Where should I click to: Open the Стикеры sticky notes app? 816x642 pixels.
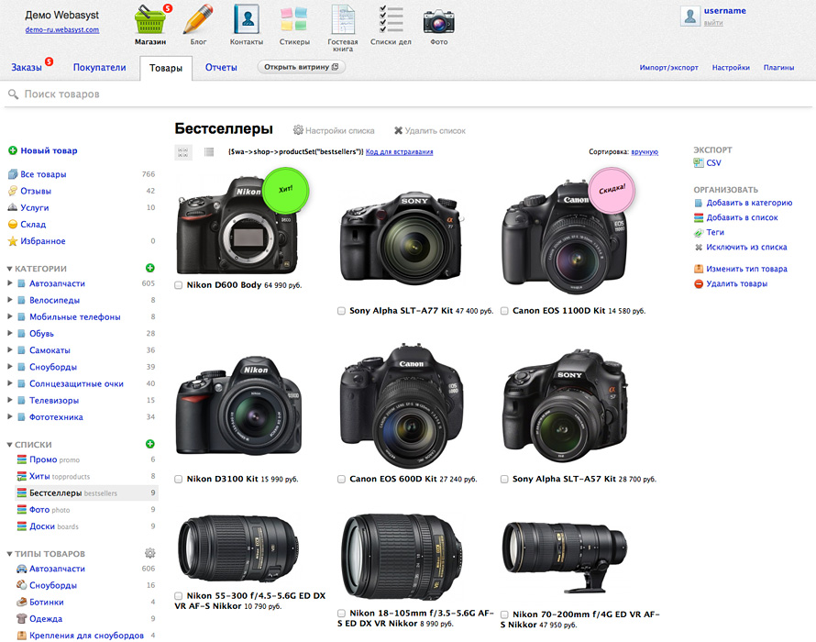[x=293, y=21]
